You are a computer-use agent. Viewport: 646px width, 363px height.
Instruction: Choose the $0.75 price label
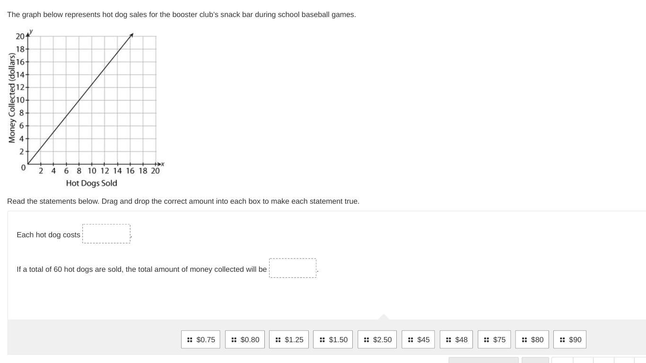(206, 340)
